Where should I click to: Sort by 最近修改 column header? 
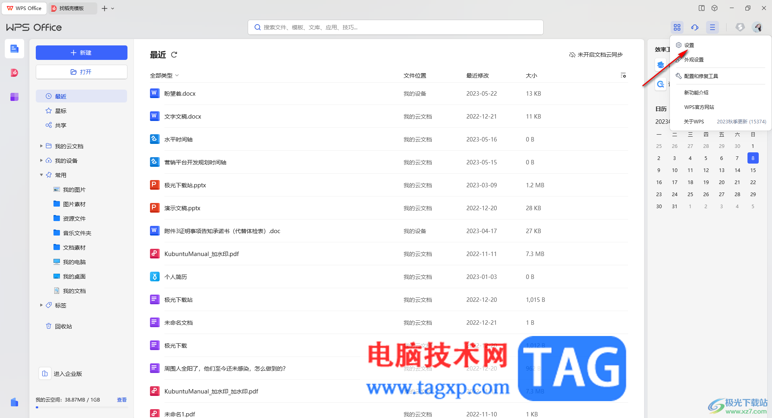pyautogui.click(x=478, y=76)
